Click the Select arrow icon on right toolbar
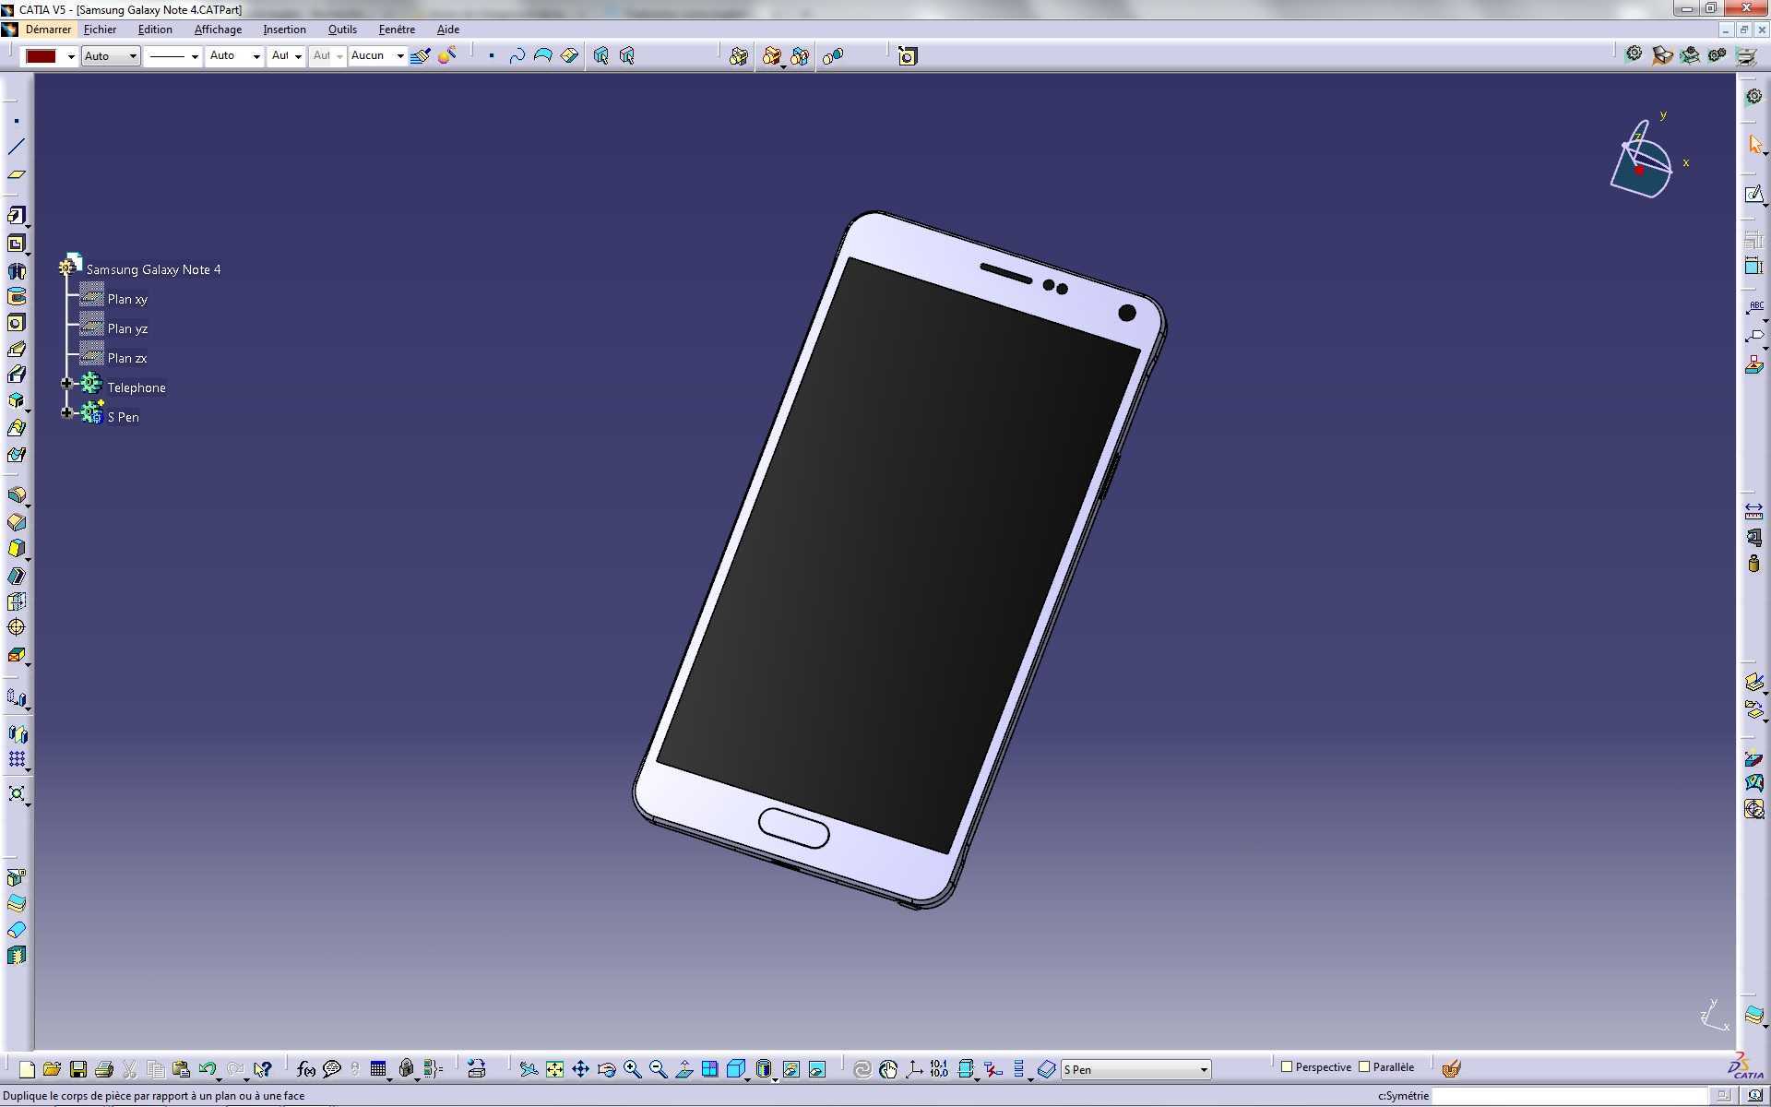Image resolution: width=1771 pixels, height=1107 pixels. 1753,145
